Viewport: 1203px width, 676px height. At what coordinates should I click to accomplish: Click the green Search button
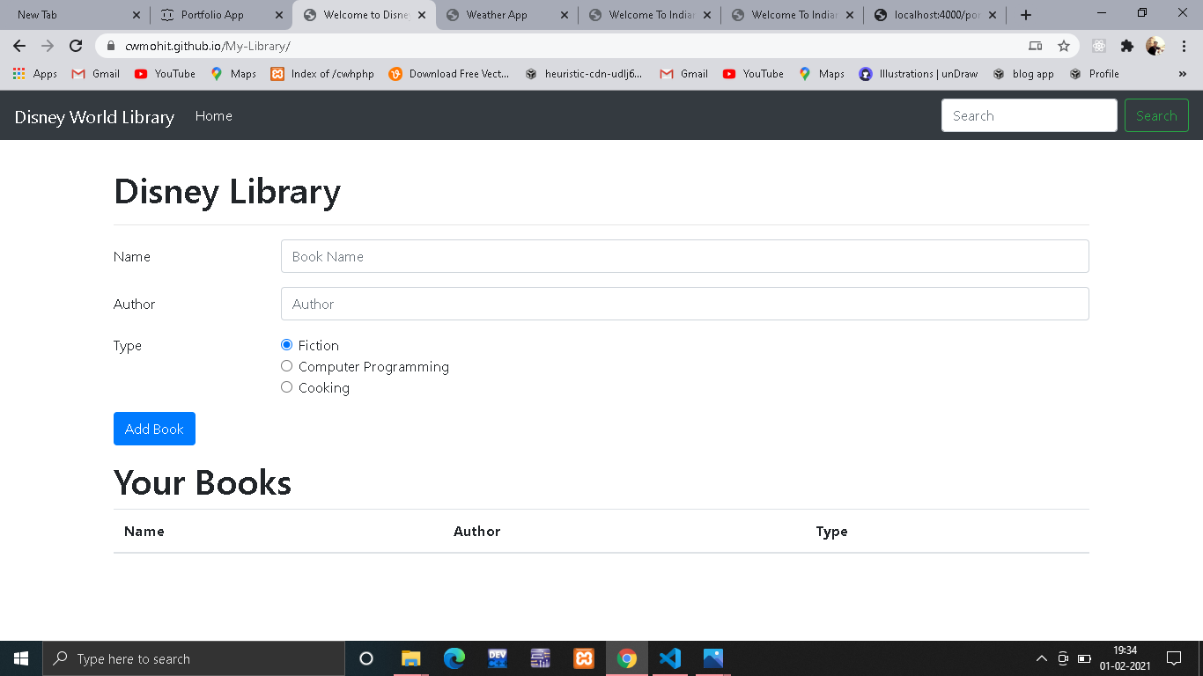1156,115
